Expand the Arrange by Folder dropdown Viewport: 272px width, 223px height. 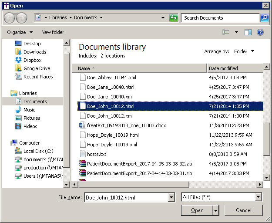point(244,51)
